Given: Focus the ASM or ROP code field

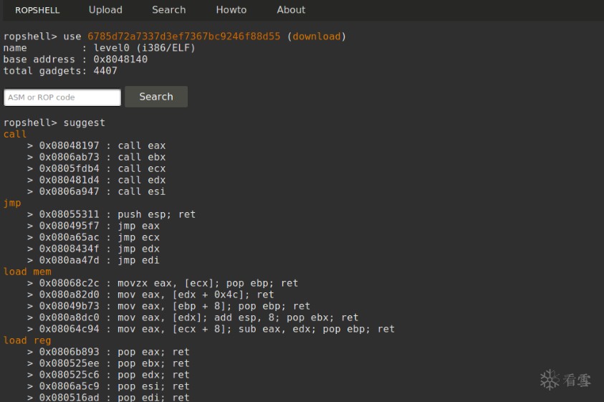Looking at the screenshot, I should 62,97.
